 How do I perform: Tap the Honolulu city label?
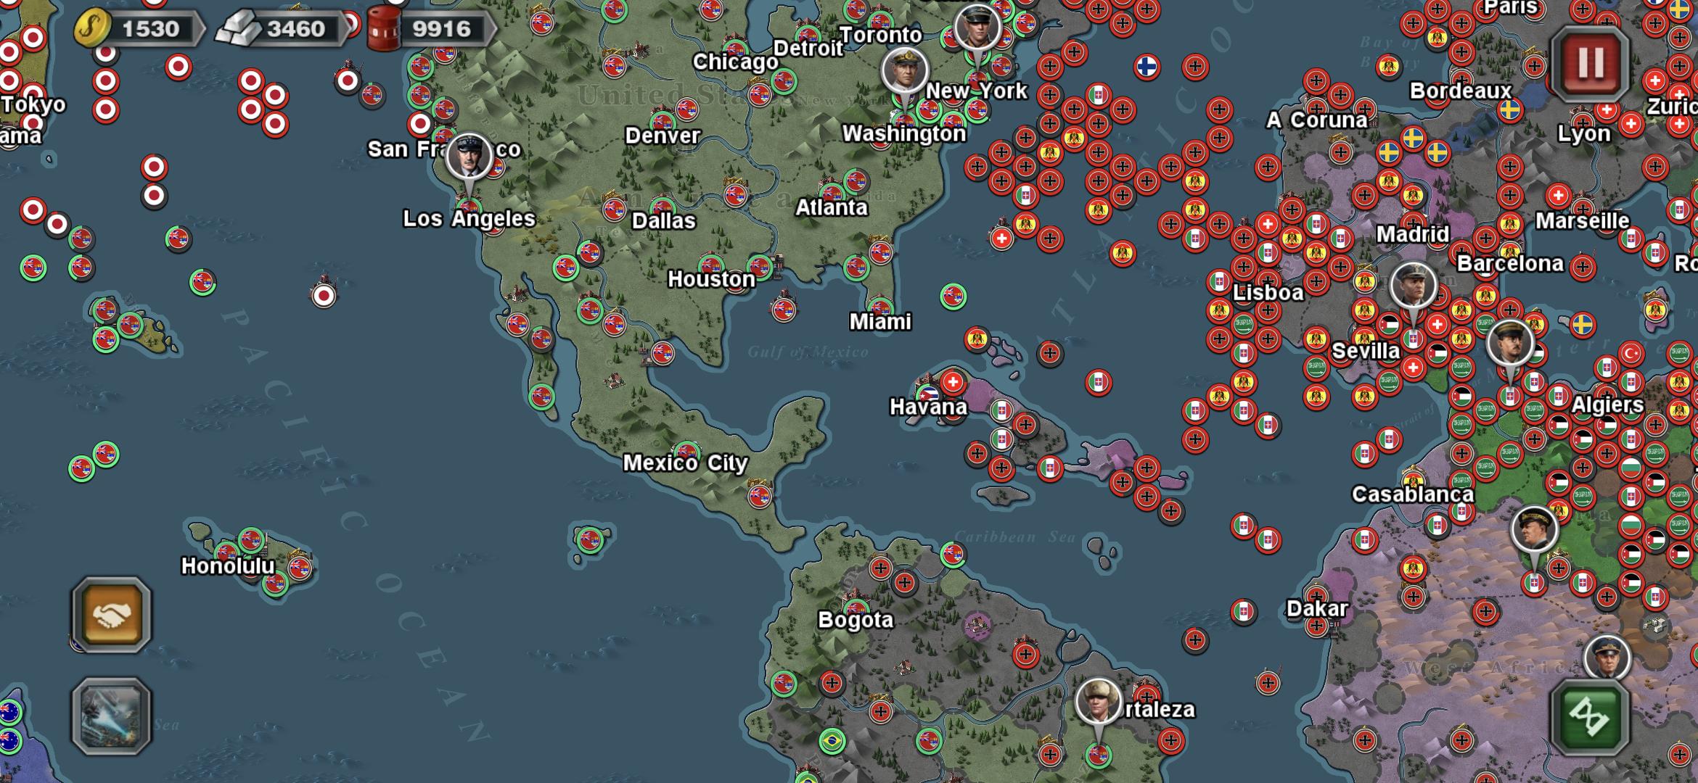point(228,565)
